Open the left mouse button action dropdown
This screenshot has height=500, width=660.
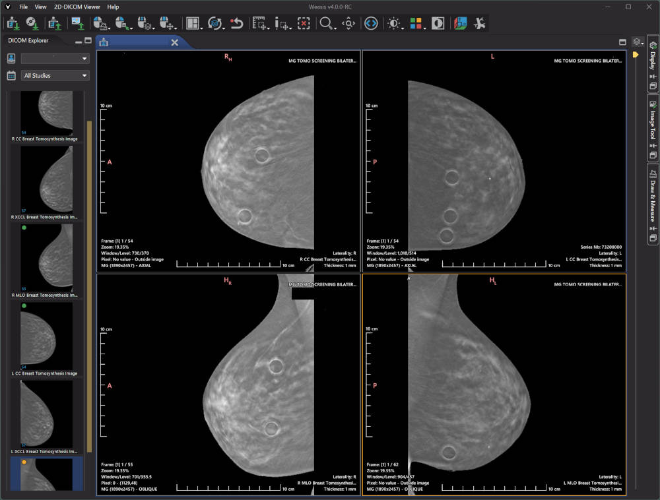point(101,24)
